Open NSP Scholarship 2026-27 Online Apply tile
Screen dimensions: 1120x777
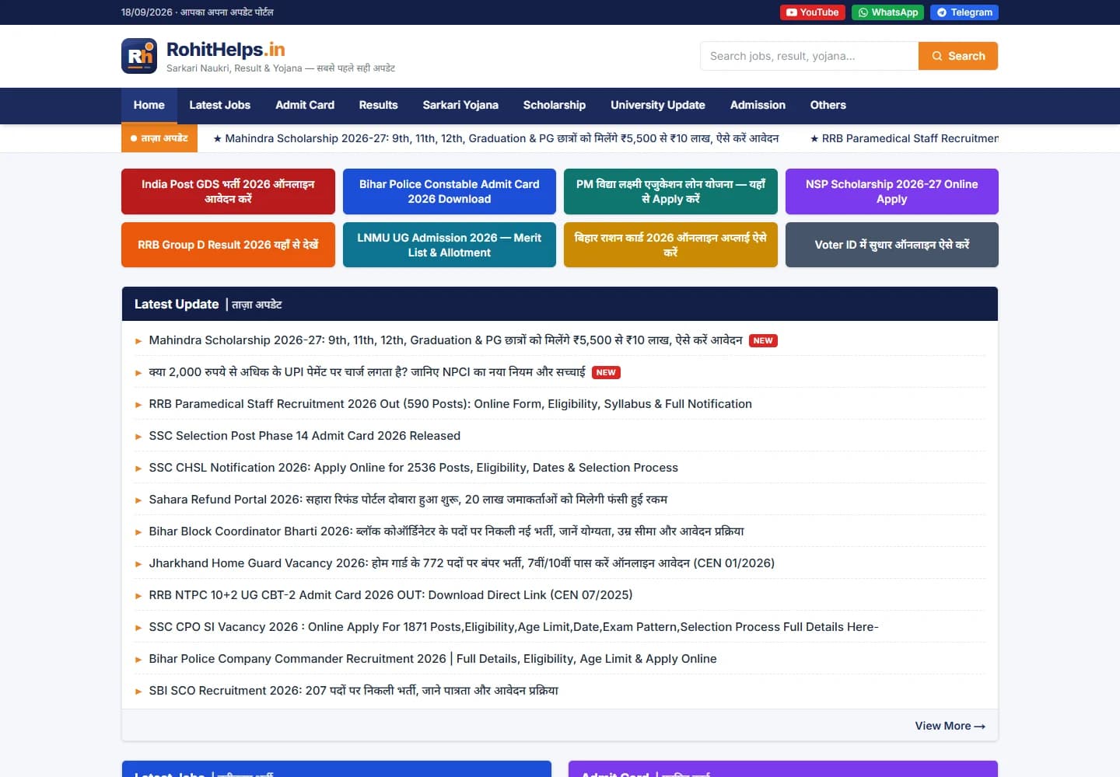(x=892, y=191)
